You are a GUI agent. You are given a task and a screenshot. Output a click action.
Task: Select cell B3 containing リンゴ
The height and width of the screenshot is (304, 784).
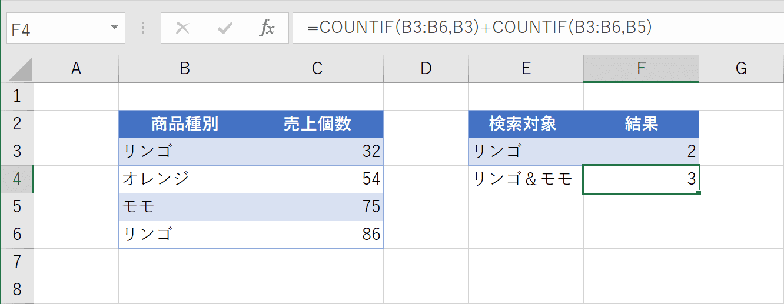point(185,152)
